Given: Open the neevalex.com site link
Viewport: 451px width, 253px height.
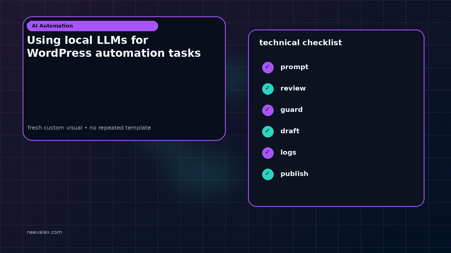Looking at the screenshot, I should coord(44,232).
